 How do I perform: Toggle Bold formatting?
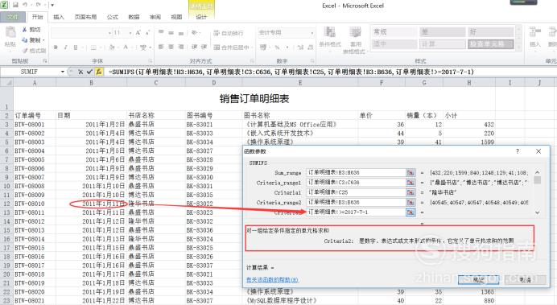coord(56,47)
